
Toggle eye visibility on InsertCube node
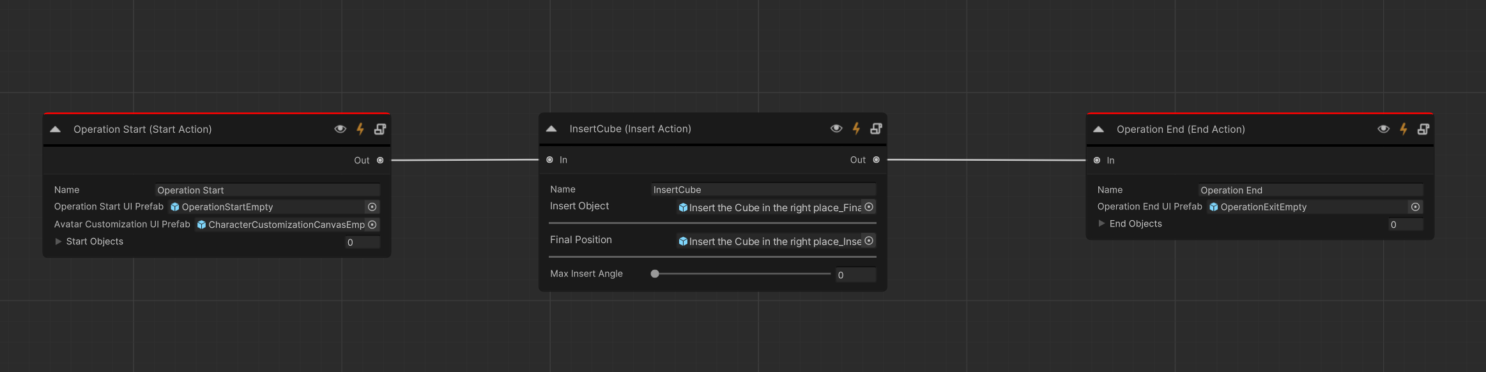point(836,128)
